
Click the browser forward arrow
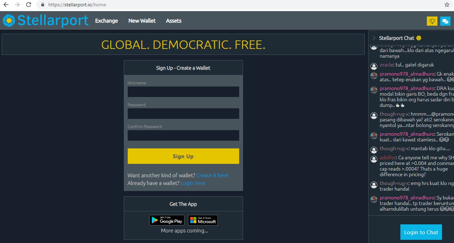(17, 5)
